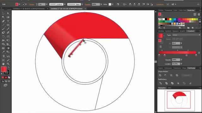Select the Hand tool
Image resolution: width=202 pixels, height=113 pixels.
[3, 64]
